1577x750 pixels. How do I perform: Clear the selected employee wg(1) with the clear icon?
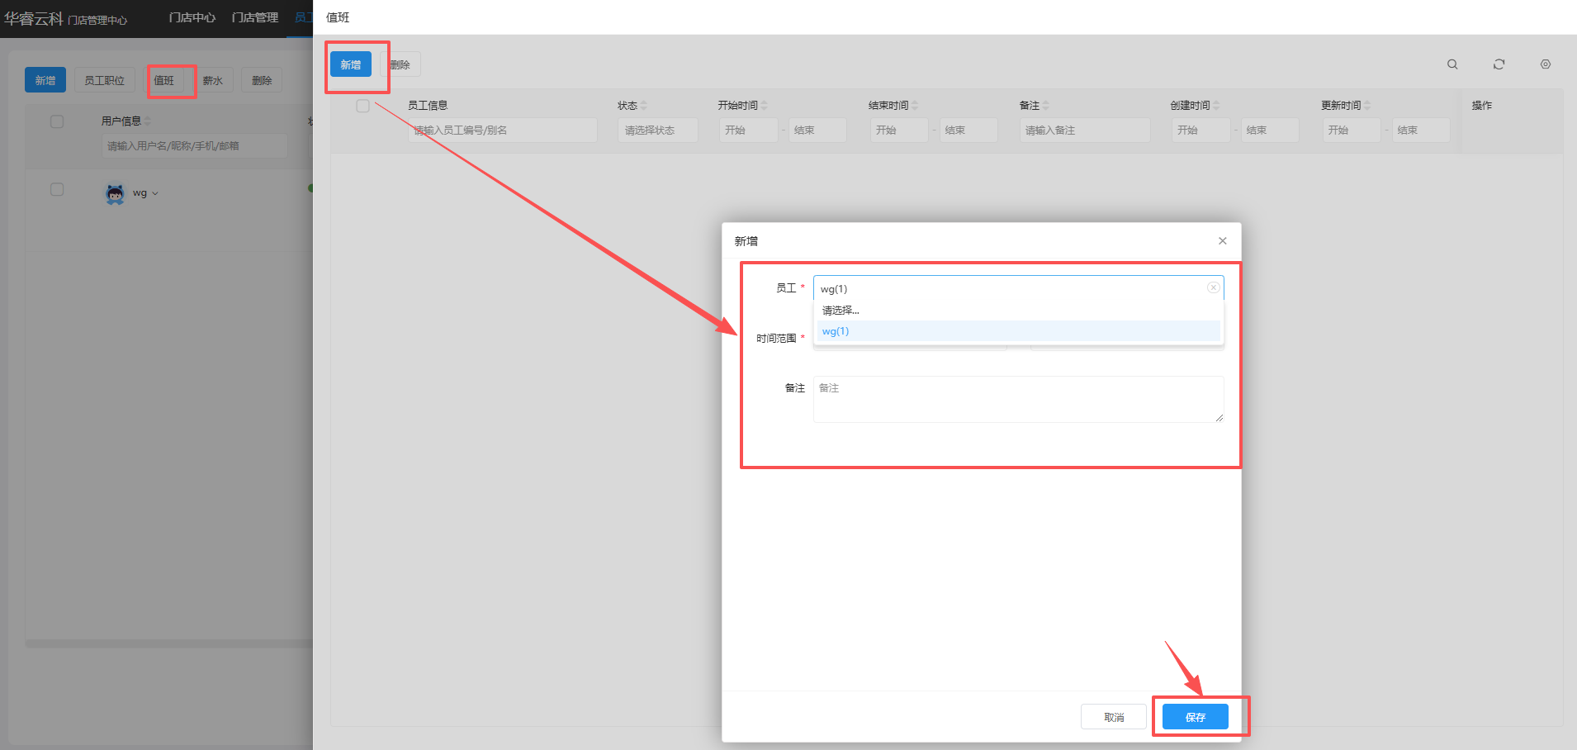[1213, 287]
